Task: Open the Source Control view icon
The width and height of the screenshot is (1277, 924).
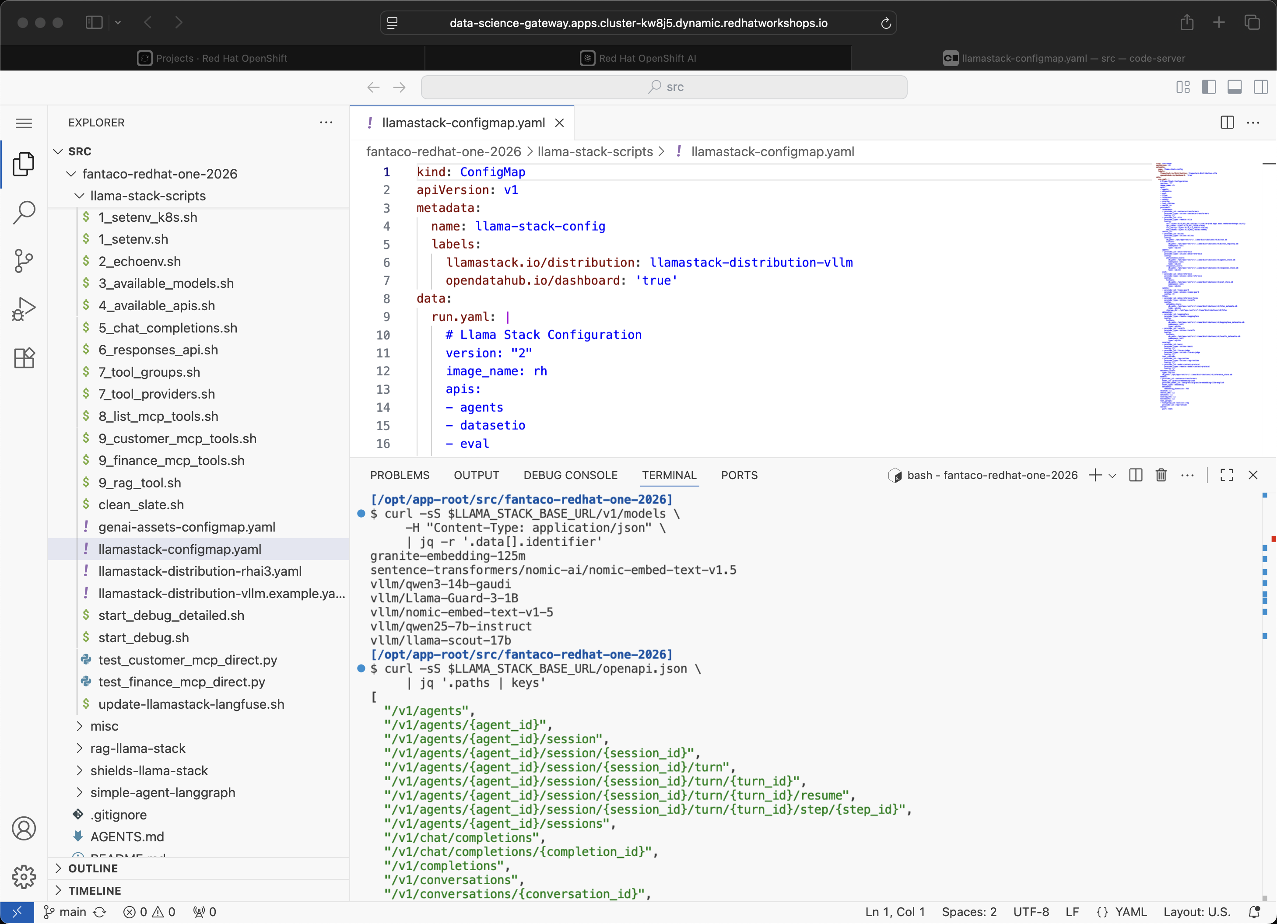Action: click(24, 261)
